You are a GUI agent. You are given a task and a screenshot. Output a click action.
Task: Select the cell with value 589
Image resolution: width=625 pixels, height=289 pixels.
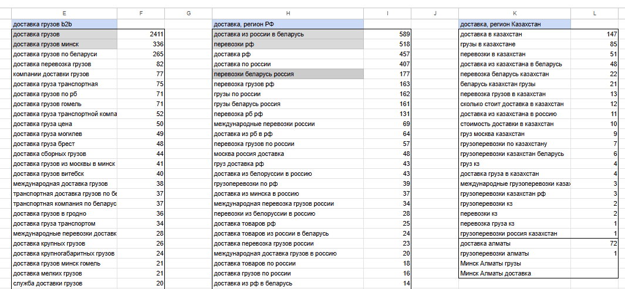pyautogui.click(x=387, y=34)
